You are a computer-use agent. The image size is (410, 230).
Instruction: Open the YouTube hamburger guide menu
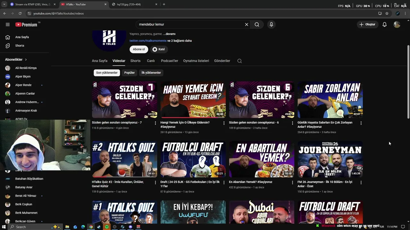pos(8,24)
